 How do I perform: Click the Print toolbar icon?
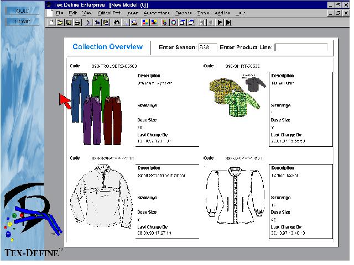(77, 23)
